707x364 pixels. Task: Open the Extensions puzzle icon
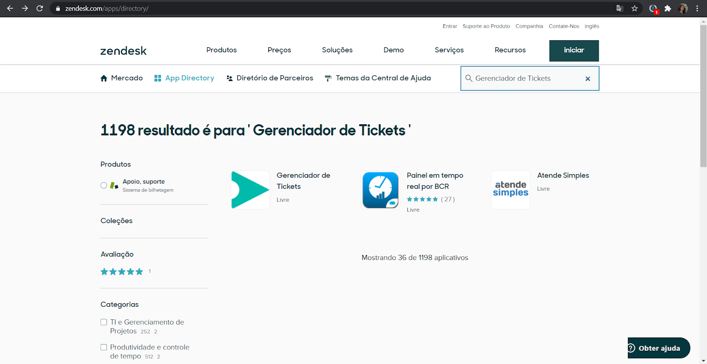click(668, 8)
